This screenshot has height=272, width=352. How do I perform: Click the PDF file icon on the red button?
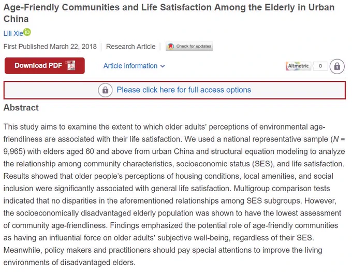[x=71, y=65]
